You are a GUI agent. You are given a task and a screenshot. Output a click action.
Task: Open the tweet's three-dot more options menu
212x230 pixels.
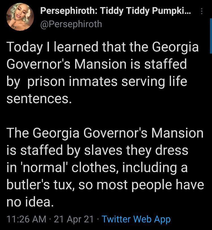coord(201,12)
